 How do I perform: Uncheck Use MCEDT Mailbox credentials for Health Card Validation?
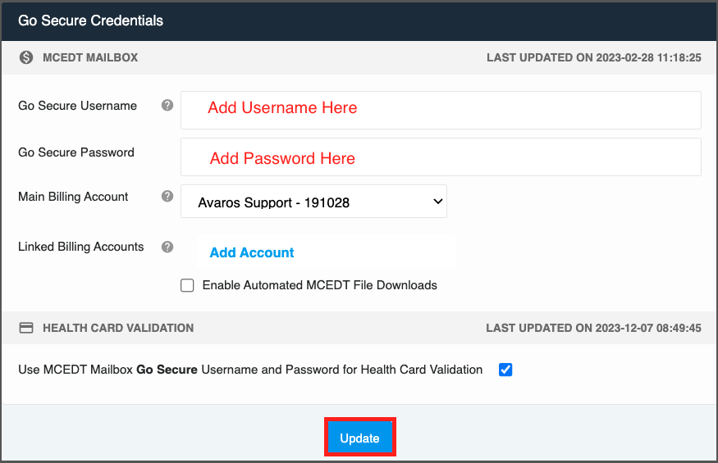(505, 370)
